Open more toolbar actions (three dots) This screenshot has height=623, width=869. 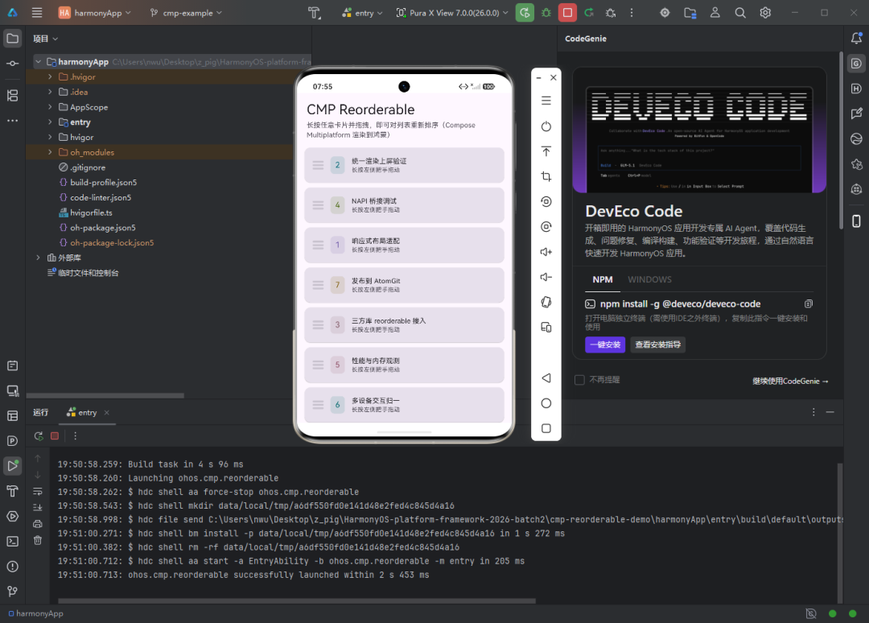click(x=632, y=12)
